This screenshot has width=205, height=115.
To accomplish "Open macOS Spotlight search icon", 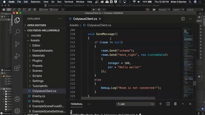I will tap(190, 2).
